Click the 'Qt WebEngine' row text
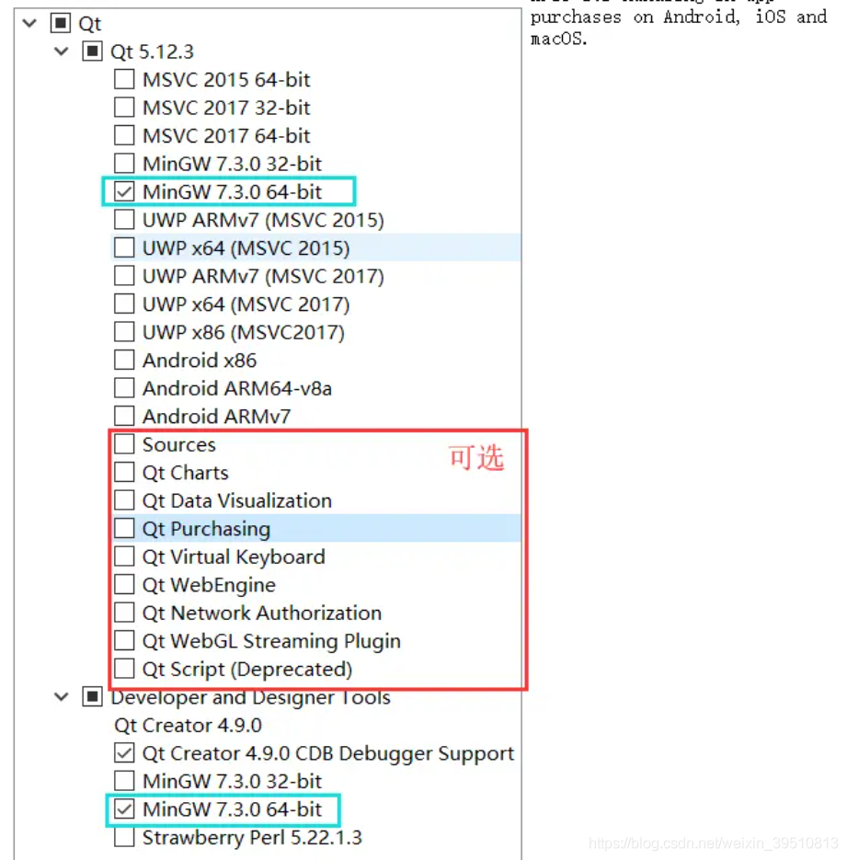The image size is (847, 860). pyautogui.click(x=209, y=585)
